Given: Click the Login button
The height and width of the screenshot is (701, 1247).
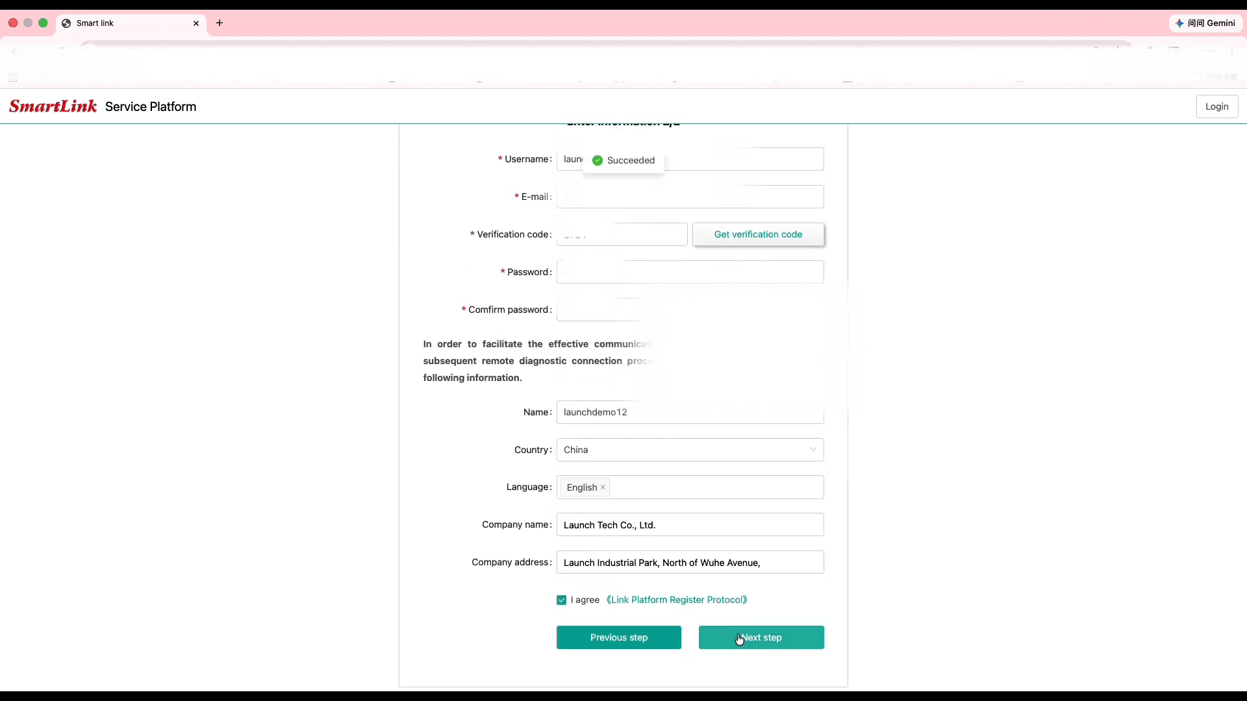Looking at the screenshot, I should [x=1216, y=106].
